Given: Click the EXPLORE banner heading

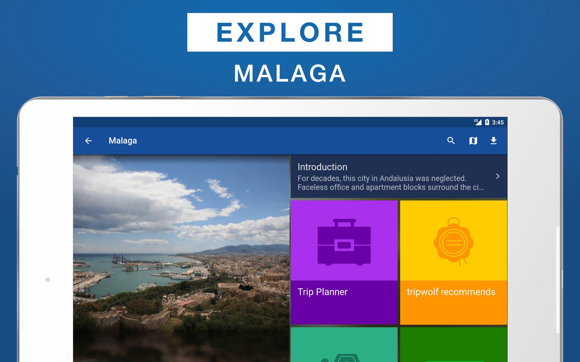Looking at the screenshot, I should click(x=290, y=32).
